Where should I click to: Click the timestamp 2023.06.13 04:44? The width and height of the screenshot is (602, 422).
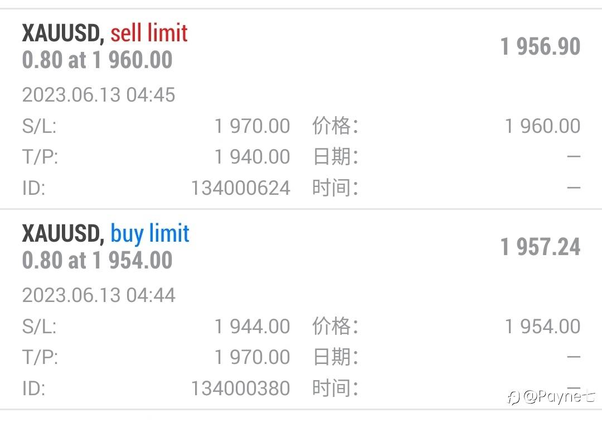(99, 295)
